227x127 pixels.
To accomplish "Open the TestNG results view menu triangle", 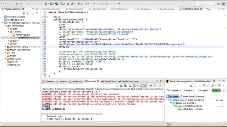I will 223,85.
